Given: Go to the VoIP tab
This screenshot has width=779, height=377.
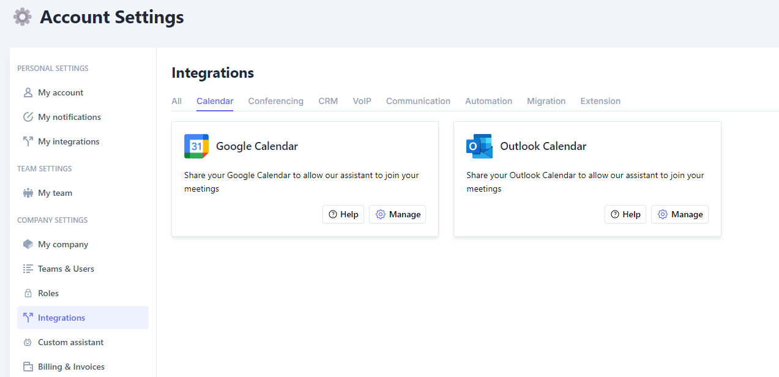Looking at the screenshot, I should (362, 101).
